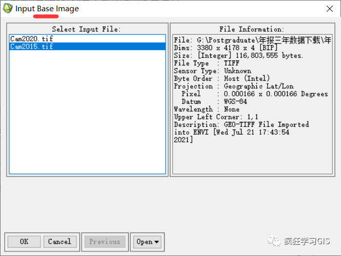The width and height of the screenshot is (341, 256).
Task: Click the Pixel 0.000166 Degrees line
Action: point(255,94)
